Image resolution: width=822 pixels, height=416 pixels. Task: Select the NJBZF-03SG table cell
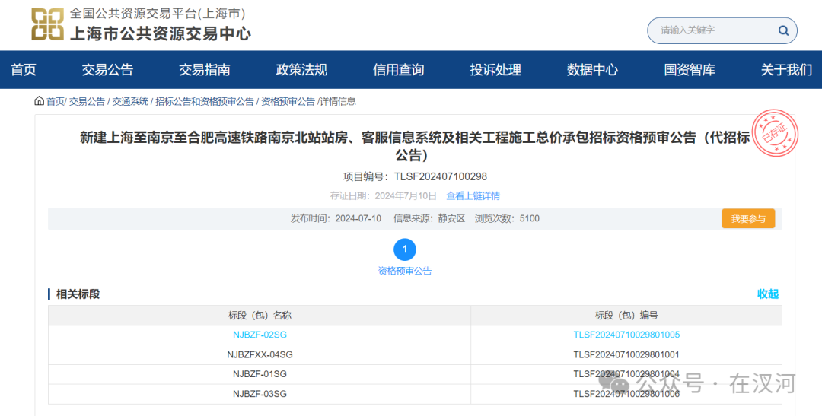pyautogui.click(x=260, y=394)
